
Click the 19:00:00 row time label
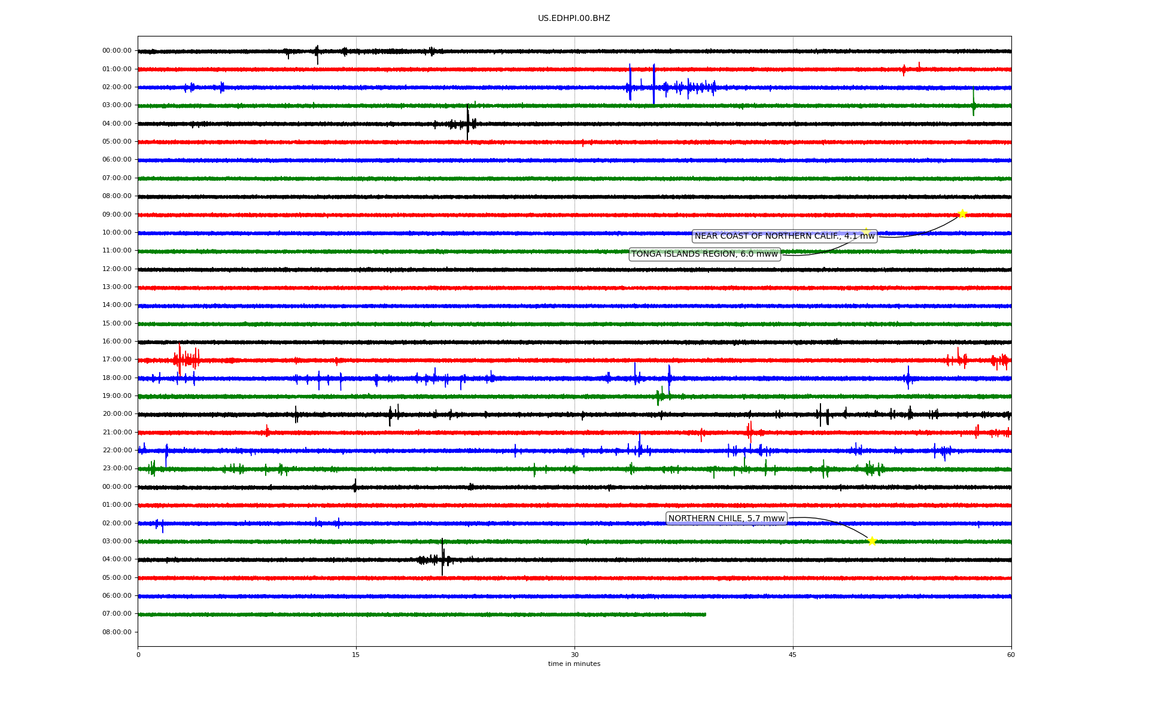point(117,396)
